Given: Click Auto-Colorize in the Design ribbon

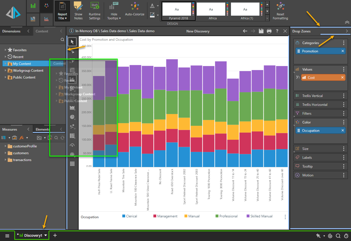Looking at the screenshot, I should click(135, 10).
